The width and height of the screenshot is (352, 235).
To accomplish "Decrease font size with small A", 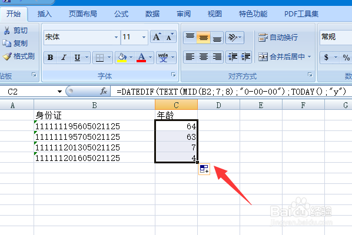I will [170, 37].
